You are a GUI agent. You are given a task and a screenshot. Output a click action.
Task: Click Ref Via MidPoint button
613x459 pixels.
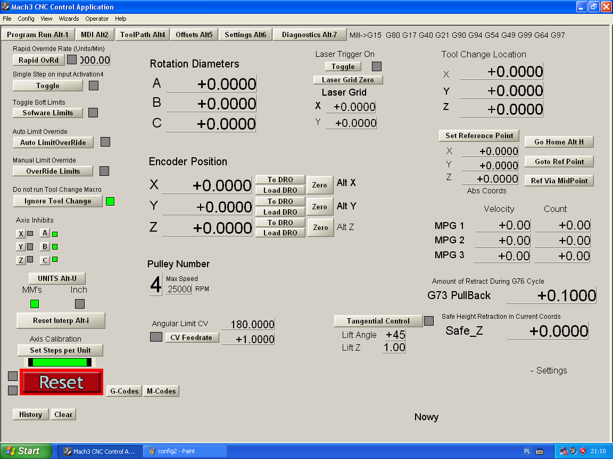tap(559, 181)
